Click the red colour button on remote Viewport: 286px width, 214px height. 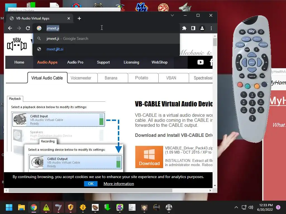240,85
